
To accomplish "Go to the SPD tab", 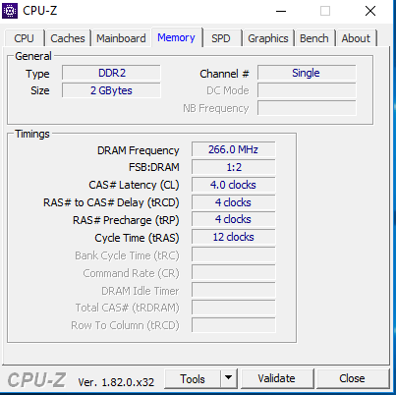I will pyautogui.click(x=221, y=38).
